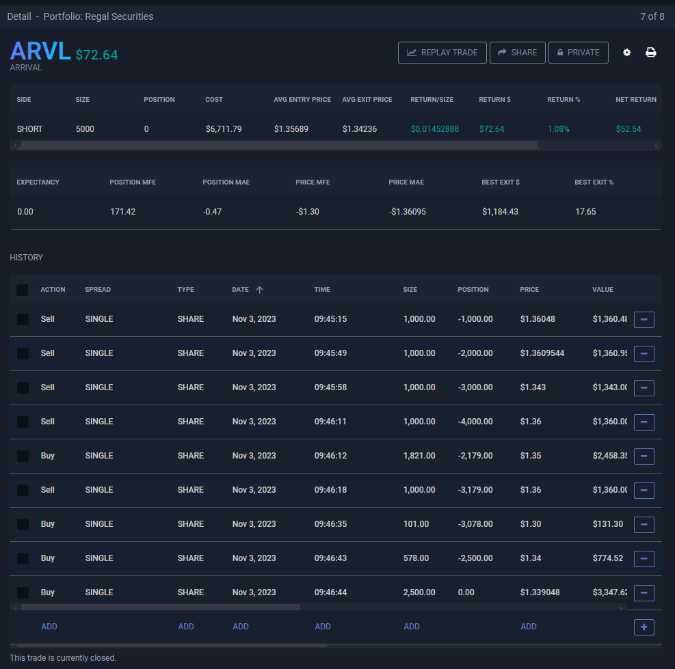This screenshot has width=675, height=669.
Task: Click the 7 of 8 trade counter
Action: (652, 16)
